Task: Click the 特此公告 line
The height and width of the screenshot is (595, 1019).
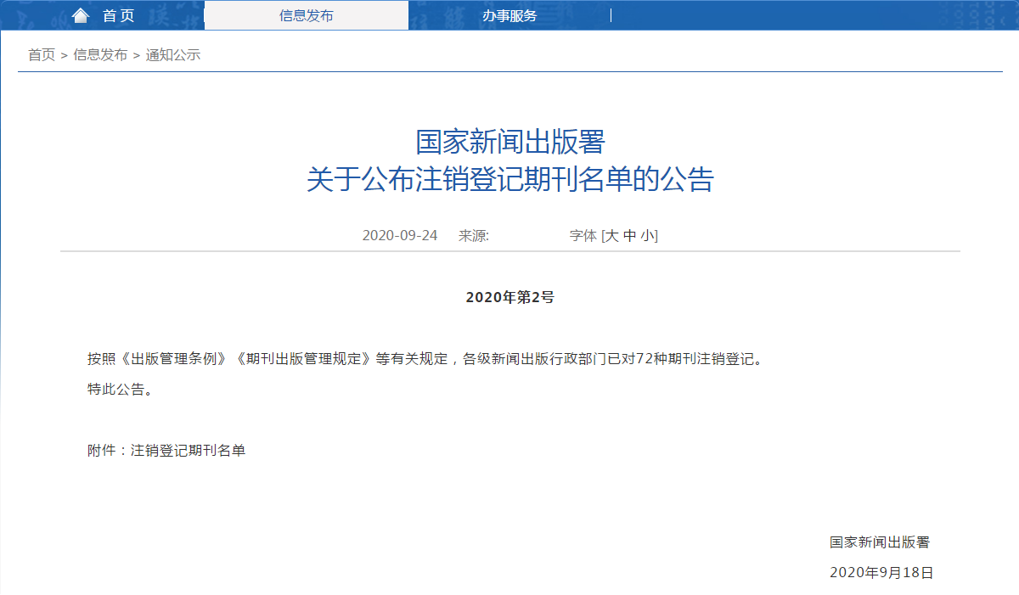Action: (121, 390)
